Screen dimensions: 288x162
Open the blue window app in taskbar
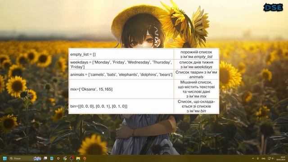[52, 158]
